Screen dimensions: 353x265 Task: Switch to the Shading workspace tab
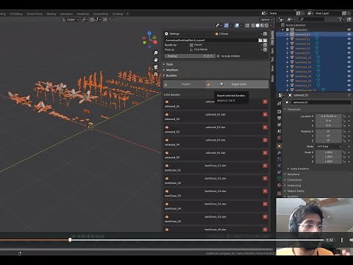tap(51, 14)
